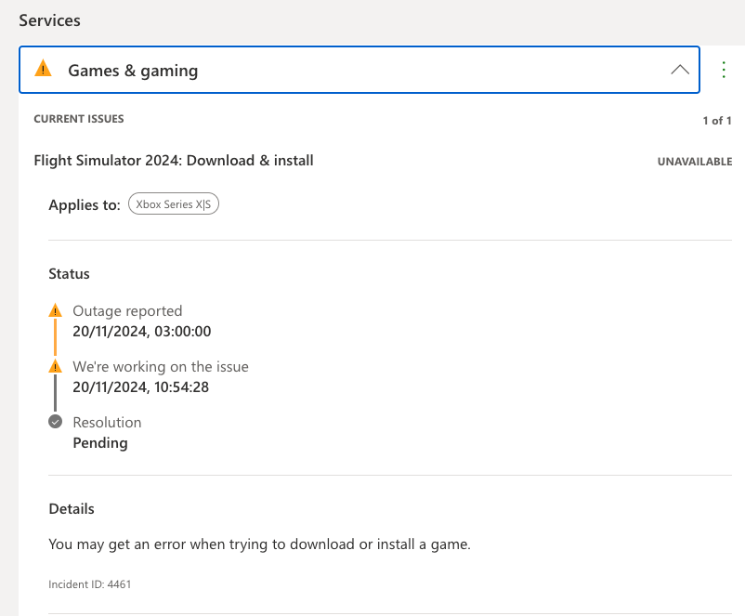
Task: Click the Outage reported status label
Action: 127,311
